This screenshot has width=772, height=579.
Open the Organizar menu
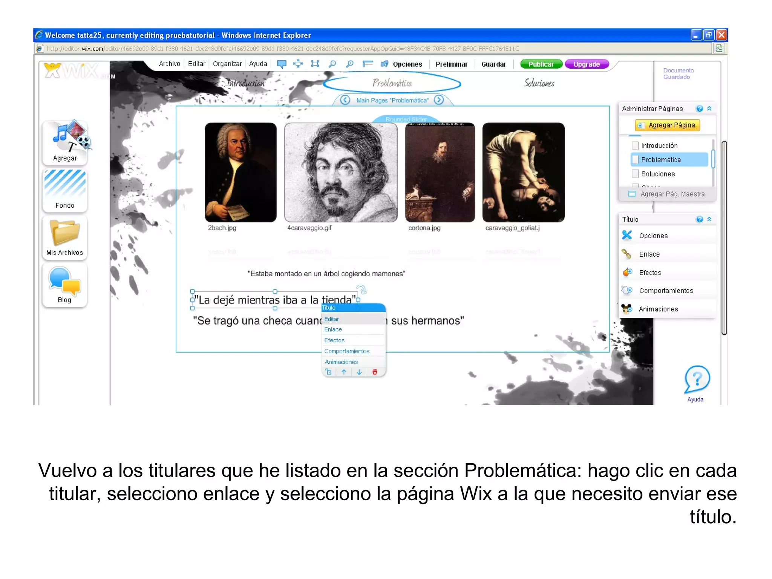click(227, 64)
